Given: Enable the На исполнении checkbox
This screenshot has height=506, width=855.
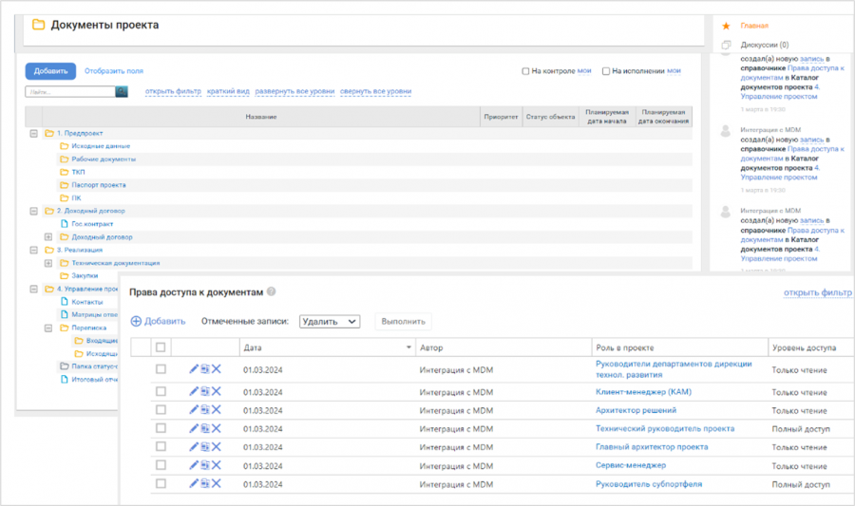Looking at the screenshot, I should [x=606, y=71].
